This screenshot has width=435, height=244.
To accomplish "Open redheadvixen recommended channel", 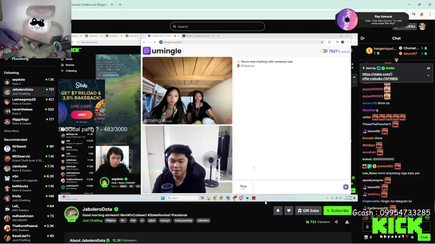I will [x=29, y=218].
